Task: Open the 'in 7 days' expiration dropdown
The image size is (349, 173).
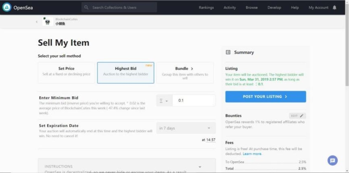Action: pyautogui.click(x=186, y=128)
